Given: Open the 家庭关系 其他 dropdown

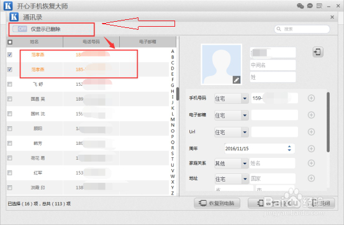Looking at the screenshot, I should 232,163.
